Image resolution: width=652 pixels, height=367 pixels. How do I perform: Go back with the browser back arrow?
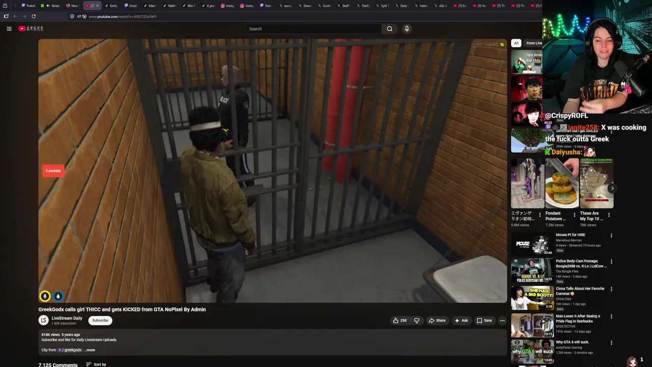(15, 16)
